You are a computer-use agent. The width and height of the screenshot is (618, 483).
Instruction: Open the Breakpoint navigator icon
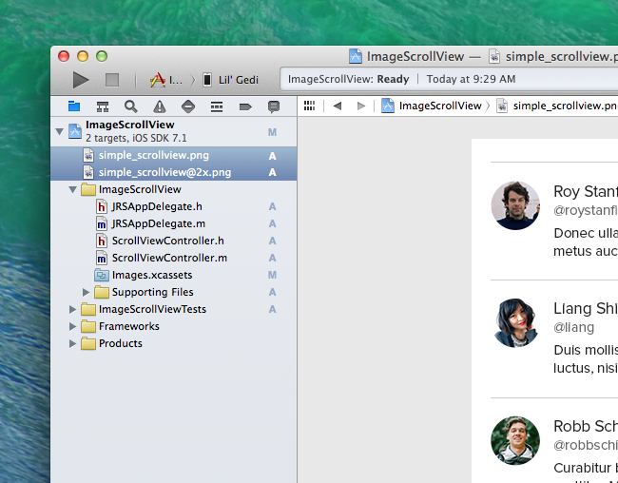244,106
